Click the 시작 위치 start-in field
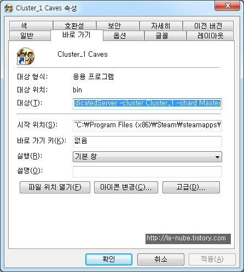 [147, 126]
